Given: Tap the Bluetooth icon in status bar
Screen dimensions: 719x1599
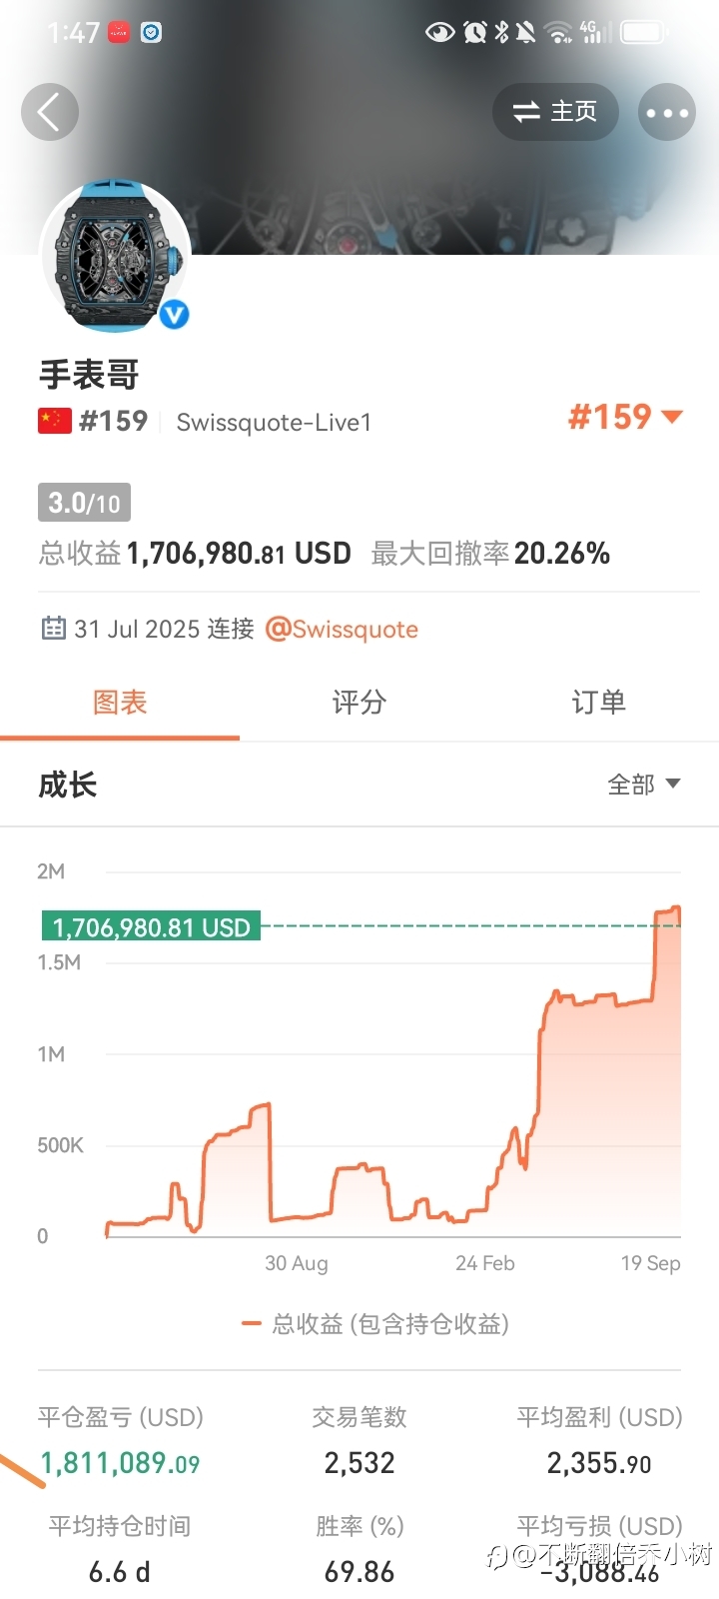Looking at the screenshot, I should coord(502,33).
